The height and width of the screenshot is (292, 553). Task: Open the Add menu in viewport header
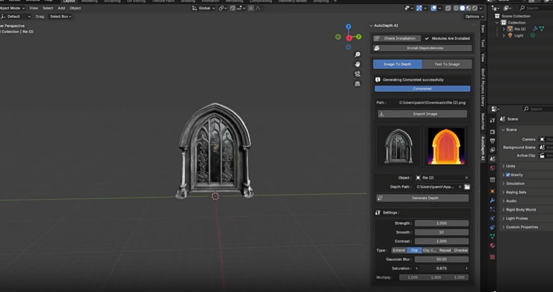61,8
